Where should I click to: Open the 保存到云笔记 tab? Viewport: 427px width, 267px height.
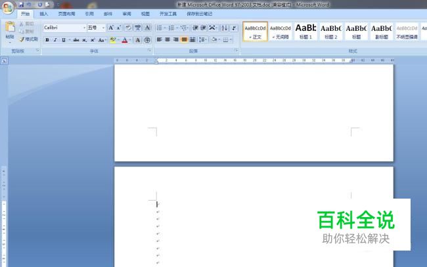pyautogui.click(x=199, y=14)
